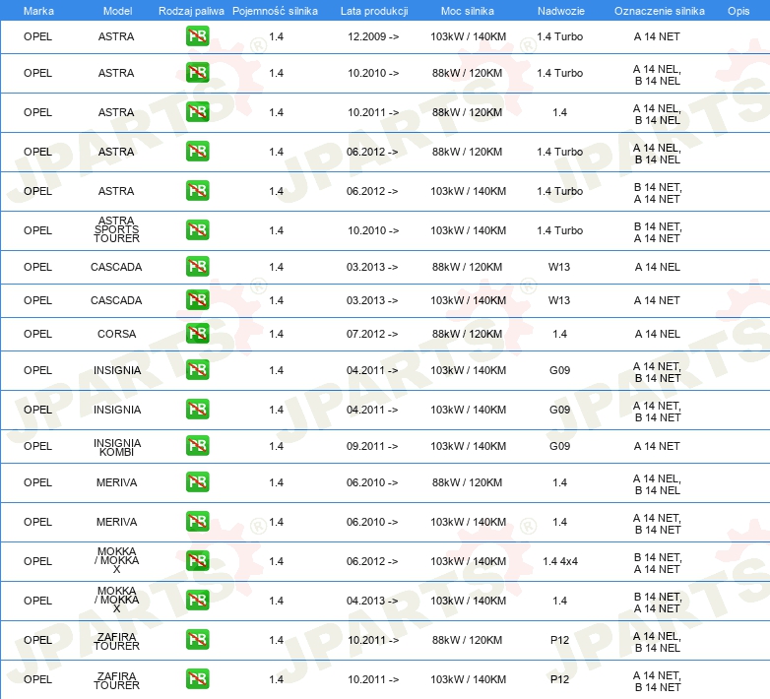Select the P12 cell in ZAFIRA 103kW row
Screen dimensions: 770x699
(560, 679)
